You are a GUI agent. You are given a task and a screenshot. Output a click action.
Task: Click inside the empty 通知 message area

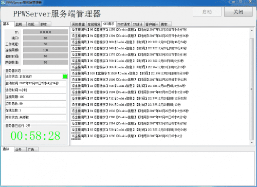128,169
